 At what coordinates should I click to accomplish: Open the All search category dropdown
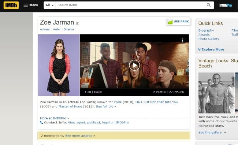point(50,5)
